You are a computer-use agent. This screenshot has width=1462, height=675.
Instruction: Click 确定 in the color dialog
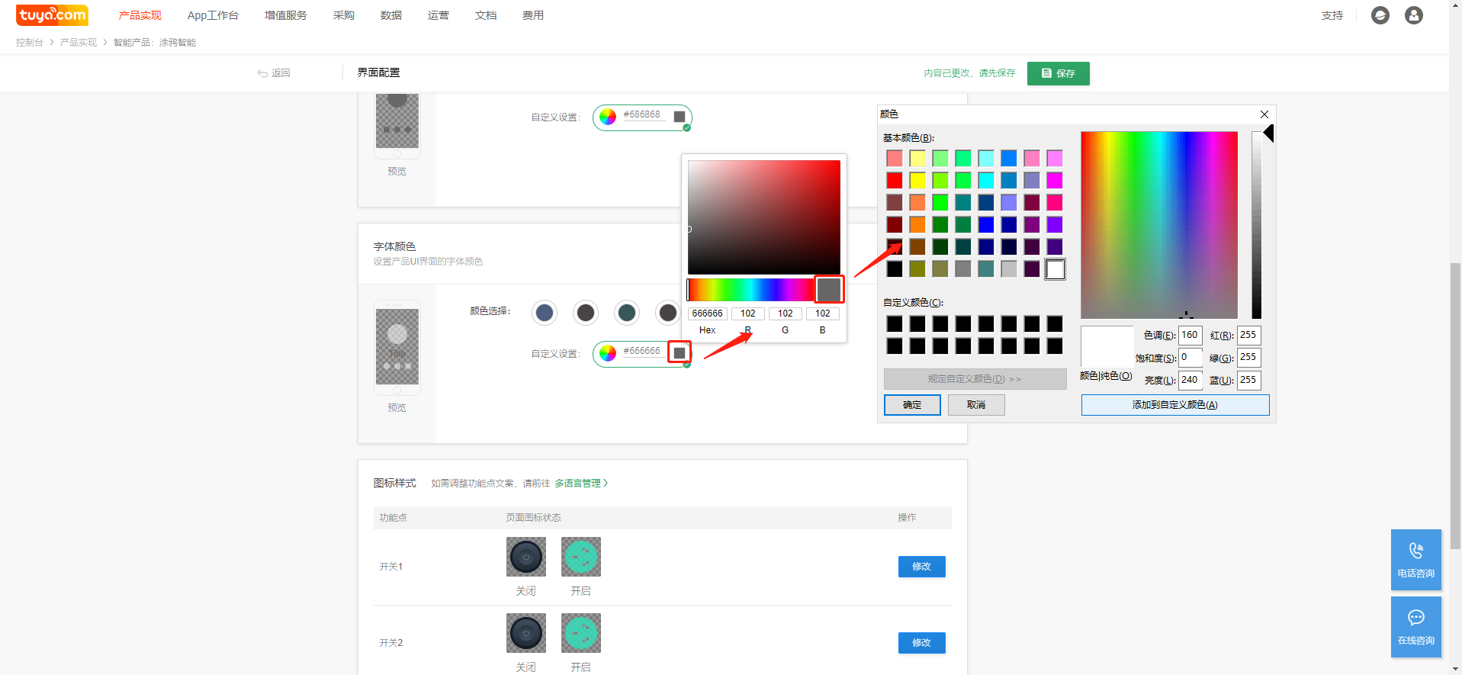(x=912, y=405)
